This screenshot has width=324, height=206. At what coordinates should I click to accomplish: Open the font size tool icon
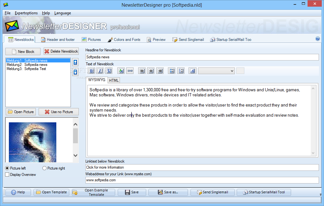(x=193, y=71)
